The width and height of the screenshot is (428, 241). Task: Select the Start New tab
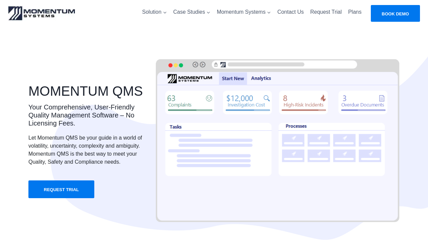point(233,78)
